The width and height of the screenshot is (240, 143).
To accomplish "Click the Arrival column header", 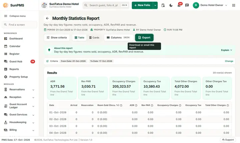I will (x=74, y=105).
